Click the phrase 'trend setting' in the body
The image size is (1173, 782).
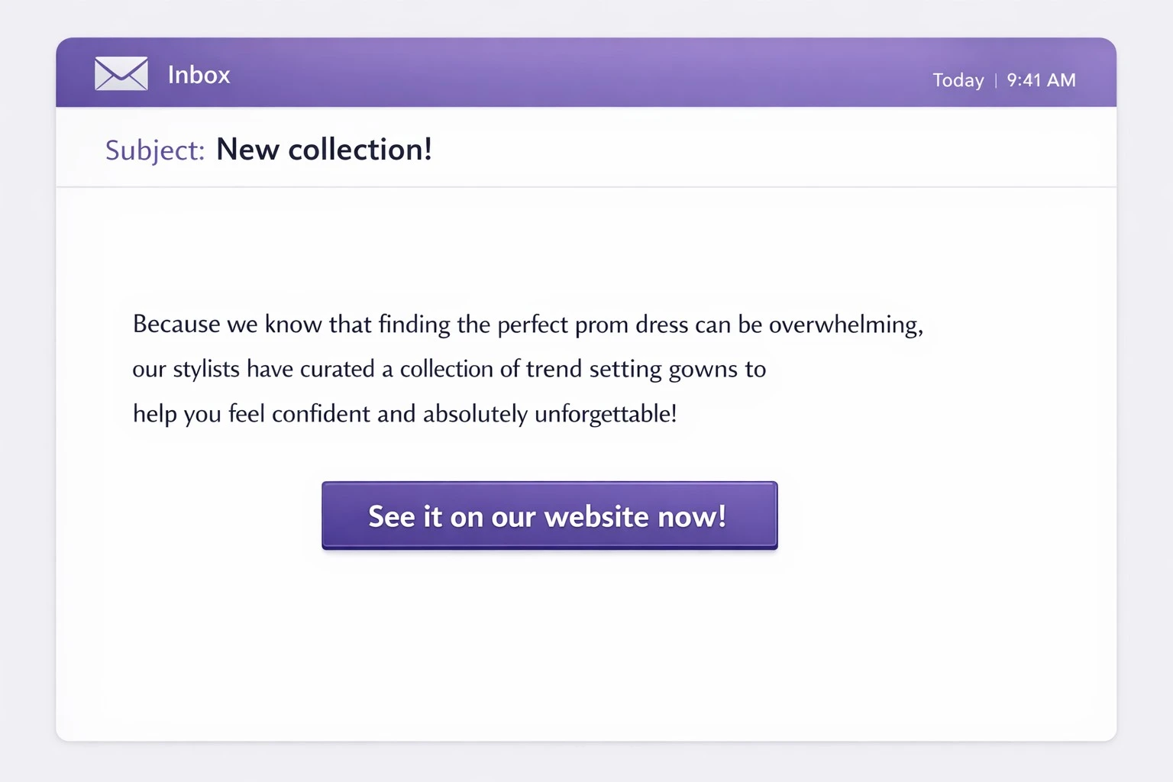click(x=594, y=370)
